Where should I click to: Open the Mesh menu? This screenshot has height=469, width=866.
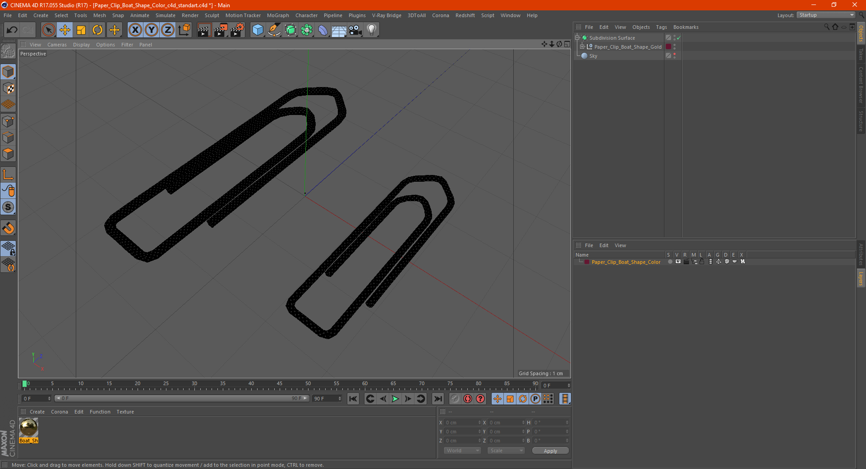[99, 15]
